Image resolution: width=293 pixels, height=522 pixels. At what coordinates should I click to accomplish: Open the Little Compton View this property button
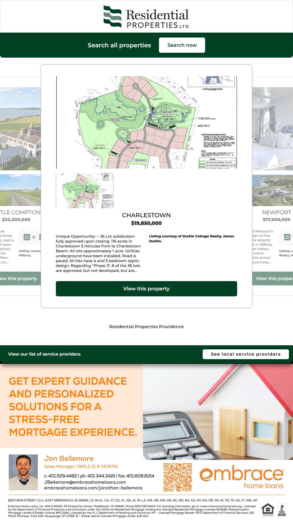coord(20,278)
